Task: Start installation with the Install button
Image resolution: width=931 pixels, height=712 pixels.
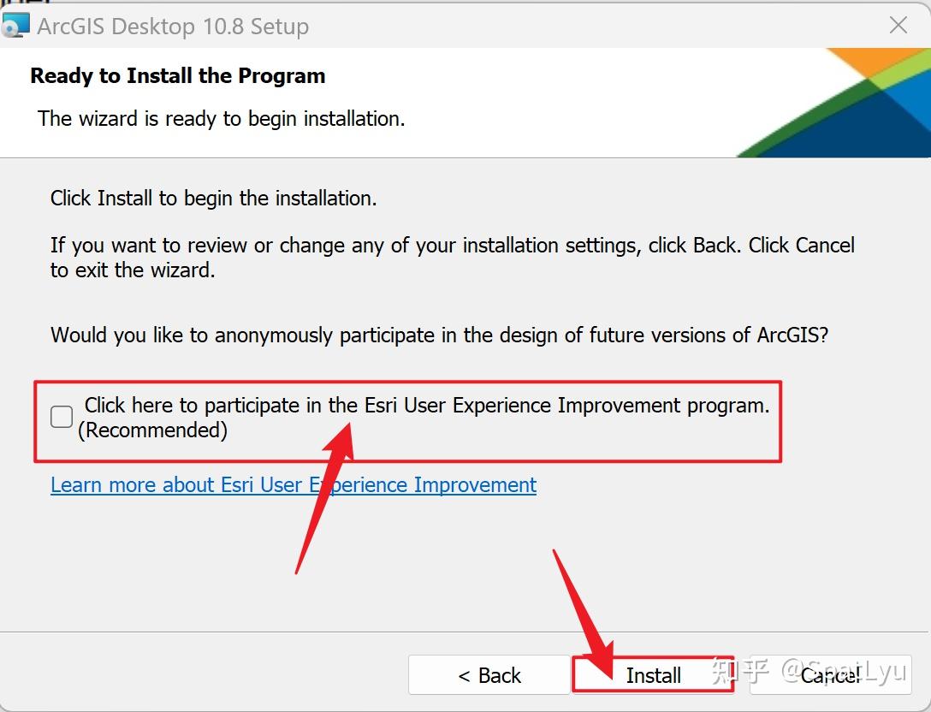Action: coord(653,675)
